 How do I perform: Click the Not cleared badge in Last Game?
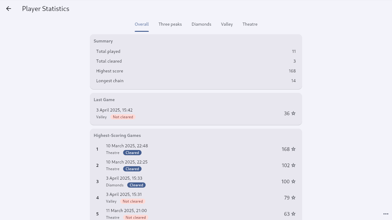123,117
